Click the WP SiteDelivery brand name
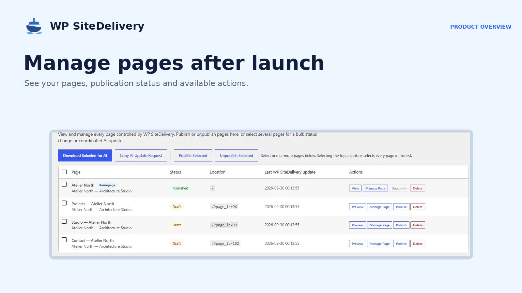Screen dimensions: 522x293 point(97,26)
